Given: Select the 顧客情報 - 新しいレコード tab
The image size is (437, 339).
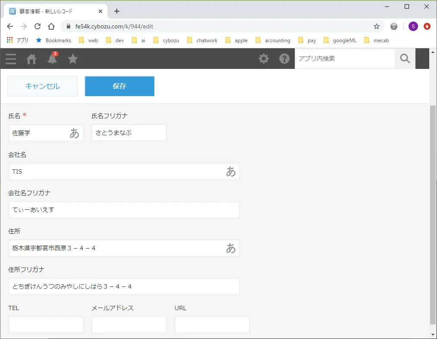Looking at the screenshot, I should coord(56,11).
